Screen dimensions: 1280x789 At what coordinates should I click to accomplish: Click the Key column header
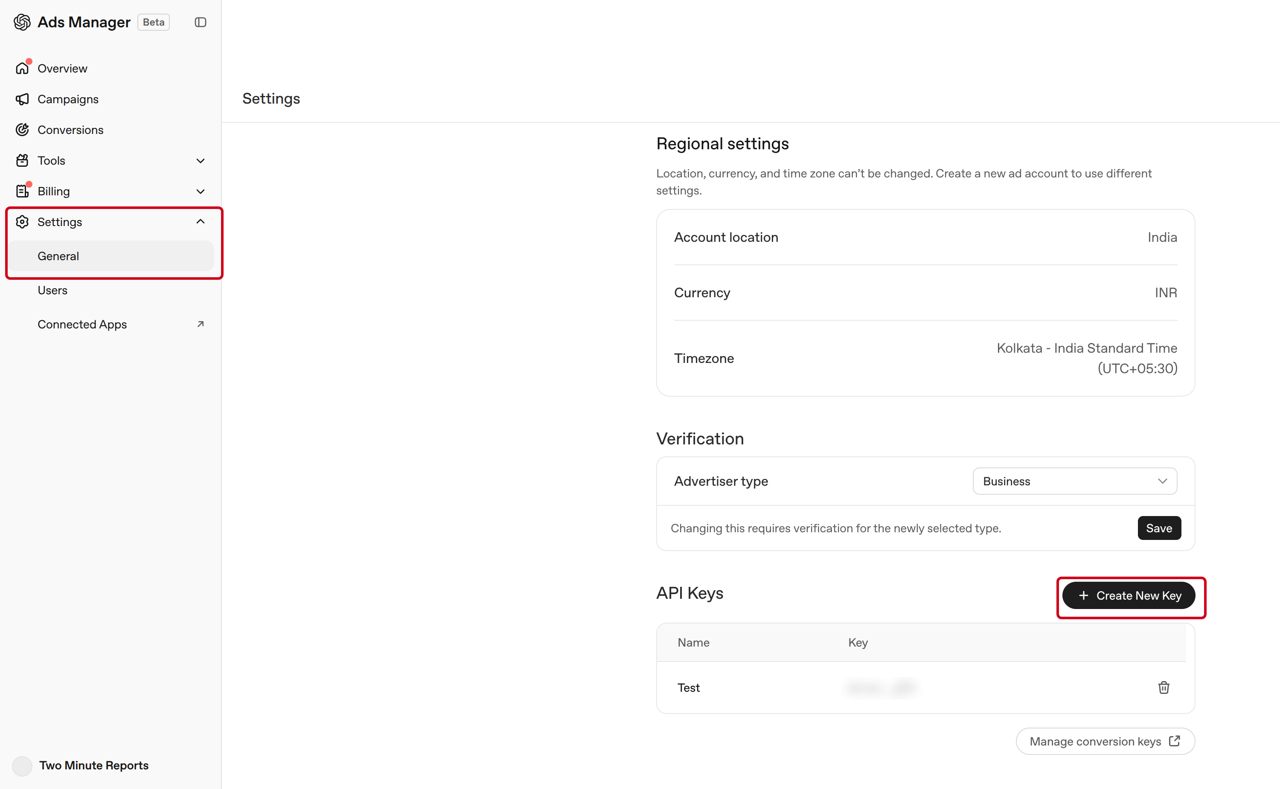pyautogui.click(x=858, y=642)
